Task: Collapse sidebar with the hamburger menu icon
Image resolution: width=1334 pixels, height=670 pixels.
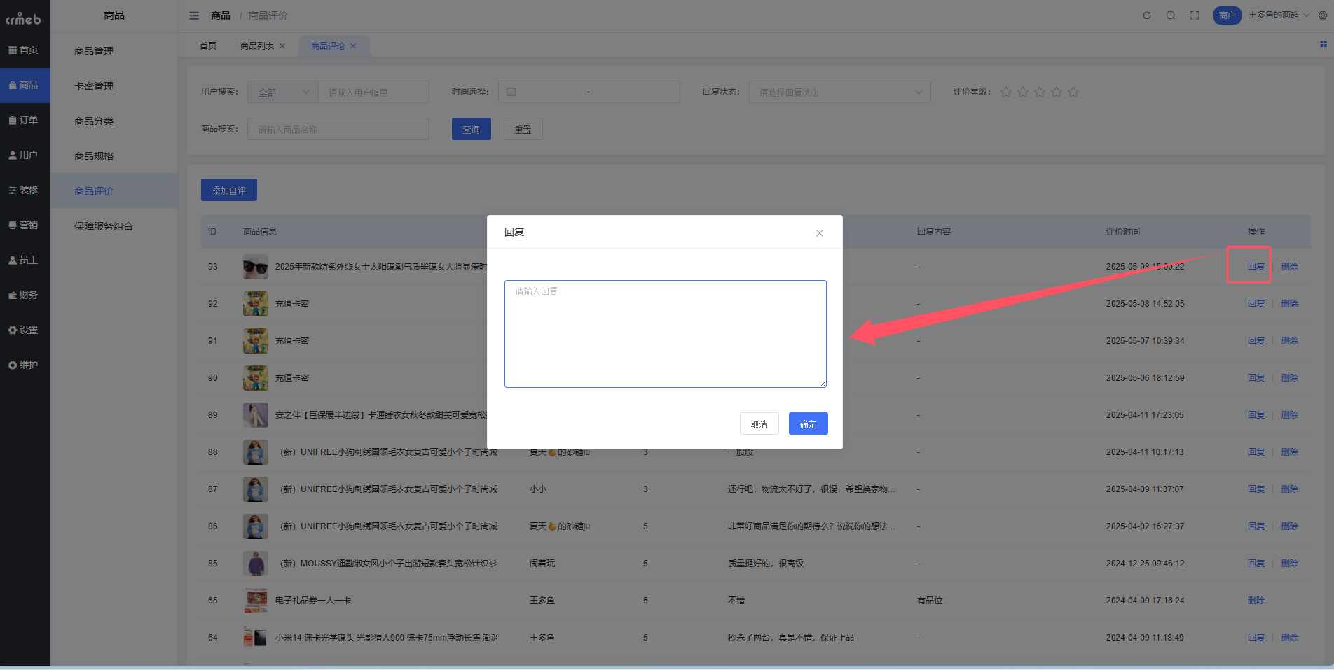Action: (194, 15)
